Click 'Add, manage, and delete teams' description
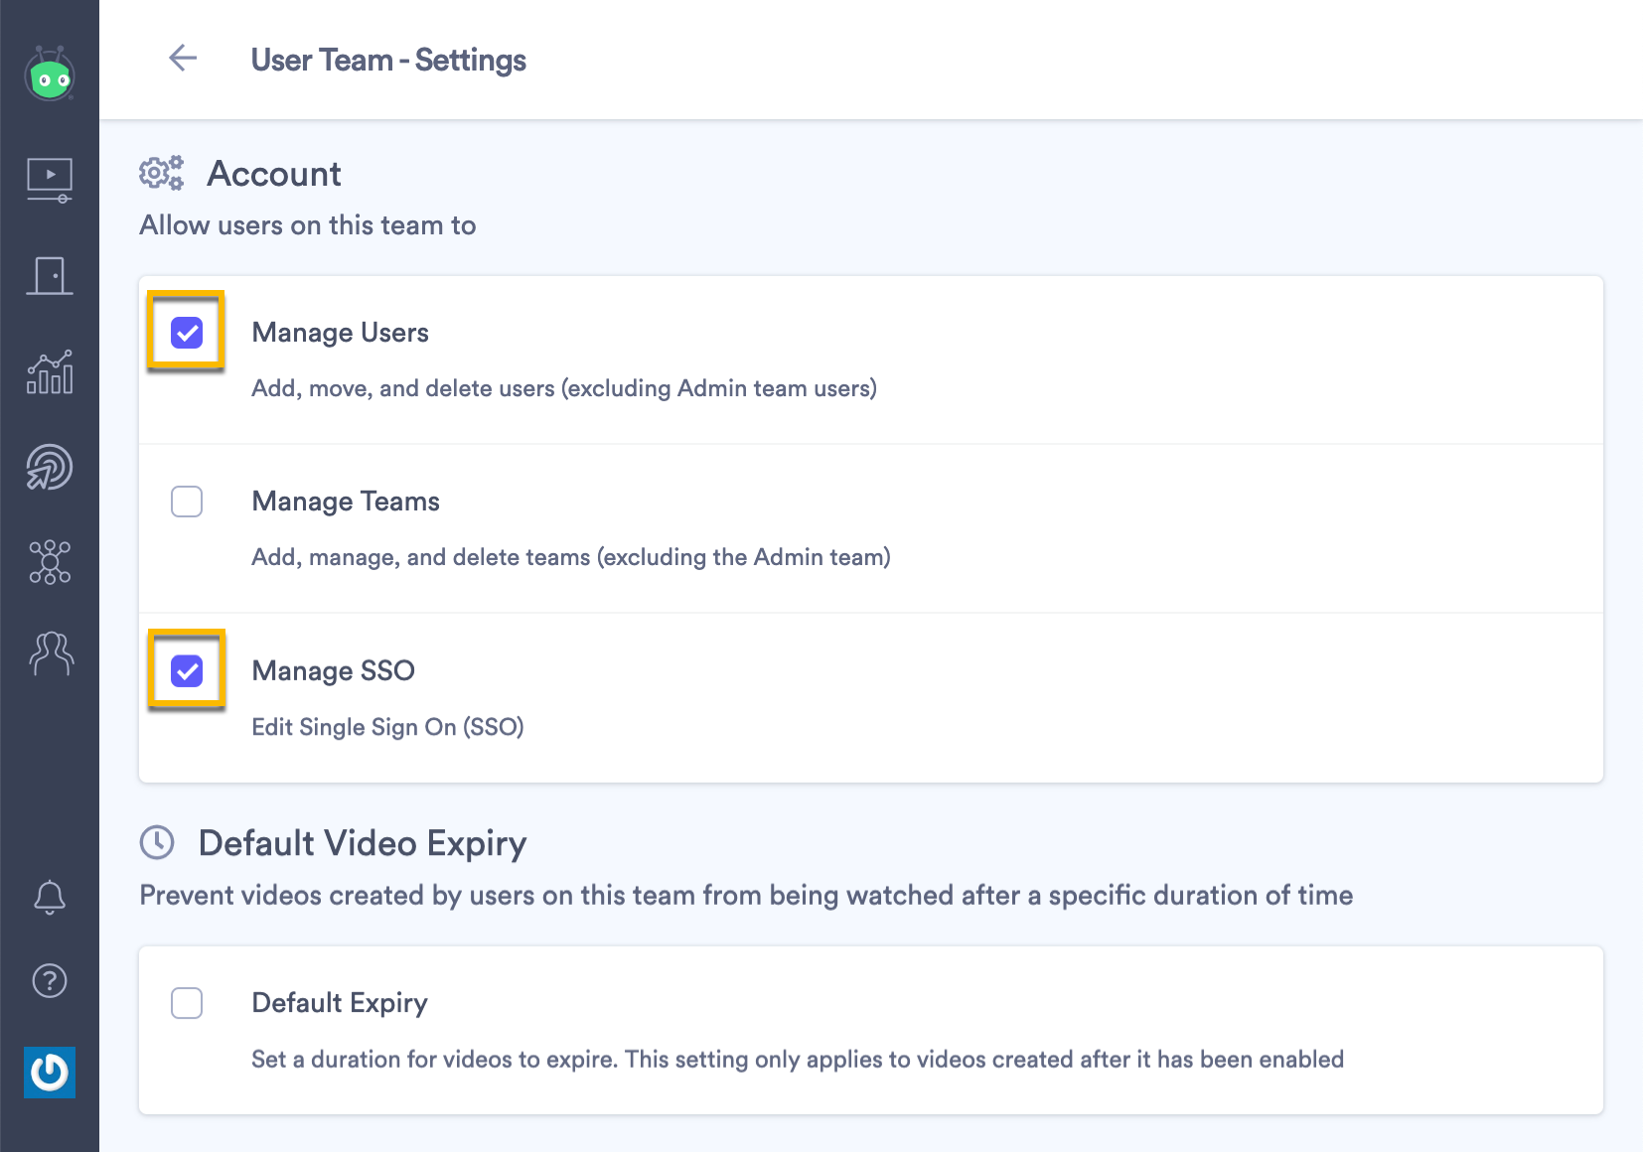Image resolution: width=1643 pixels, height=1152 pixels. click(x=571, y=557)
